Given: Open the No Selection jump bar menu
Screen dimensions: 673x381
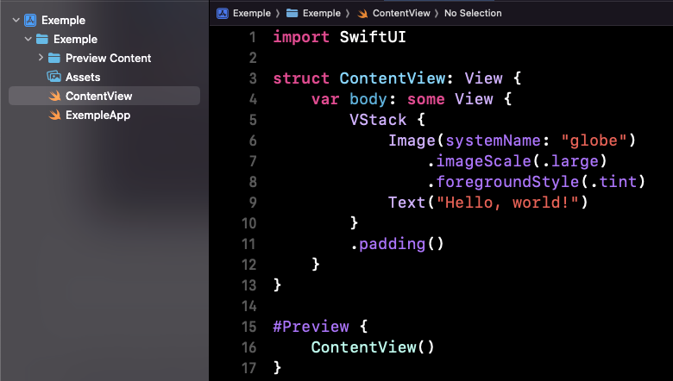Looking at the screenshot, I should (x=472, y=13).
